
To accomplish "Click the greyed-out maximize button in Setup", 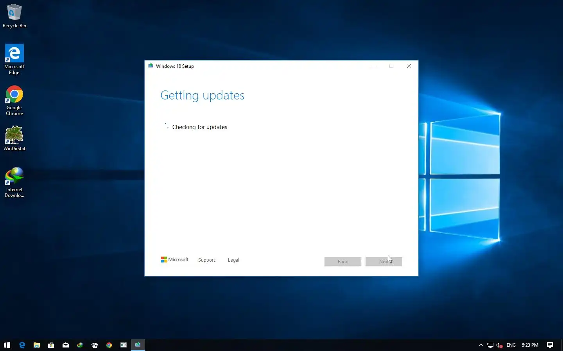I will (391, 66).
